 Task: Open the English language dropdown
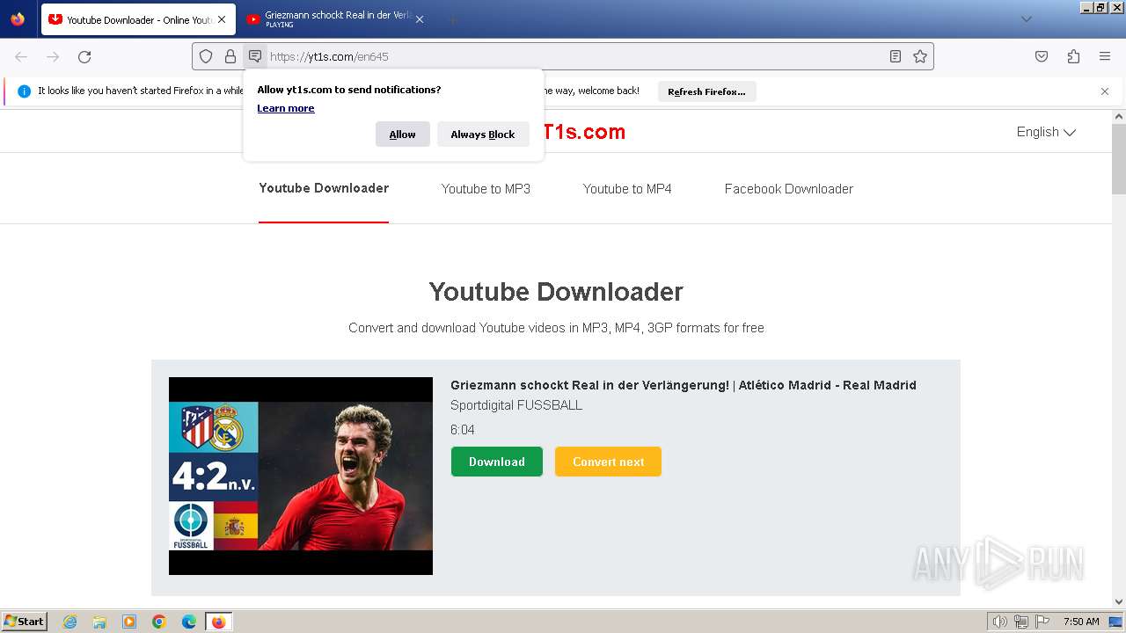point(1046,132)
